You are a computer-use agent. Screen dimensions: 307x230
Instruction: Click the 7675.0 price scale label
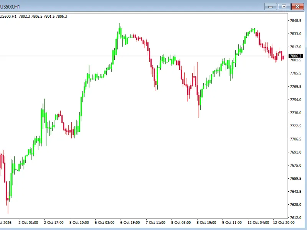point(295,165)
